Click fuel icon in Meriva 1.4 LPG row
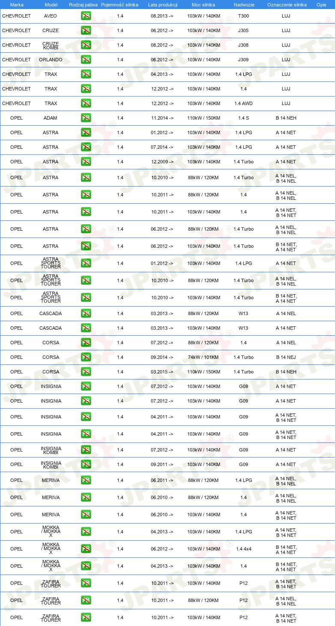This screenshot has width=335, height=626. (86, 480)
